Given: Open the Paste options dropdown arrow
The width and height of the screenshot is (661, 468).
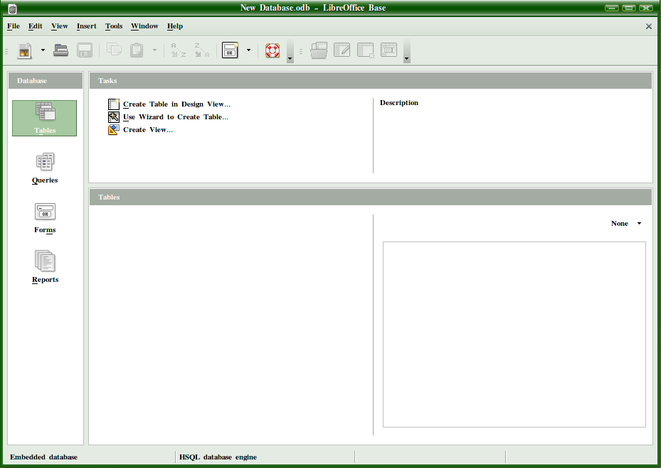Looking at the screenshot, I should pyautogui.click(x=154, y=50).
